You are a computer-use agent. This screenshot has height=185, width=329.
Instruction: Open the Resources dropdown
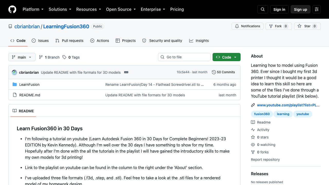pyautogui.click(x=88, y=9)
